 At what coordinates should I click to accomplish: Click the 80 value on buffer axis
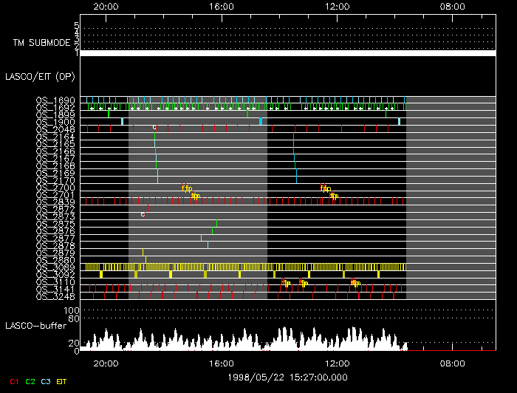74,318
